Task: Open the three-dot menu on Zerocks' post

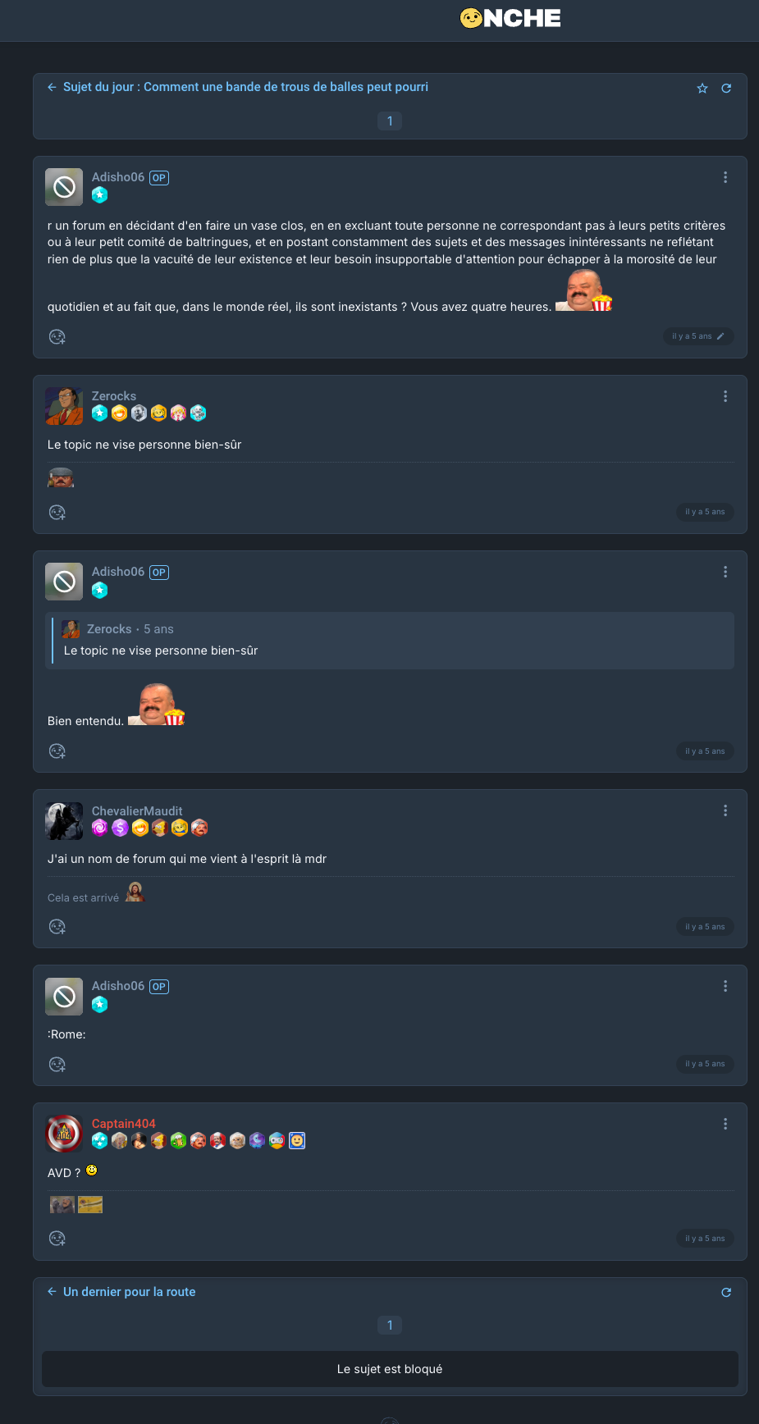Action: click(725, 396)
